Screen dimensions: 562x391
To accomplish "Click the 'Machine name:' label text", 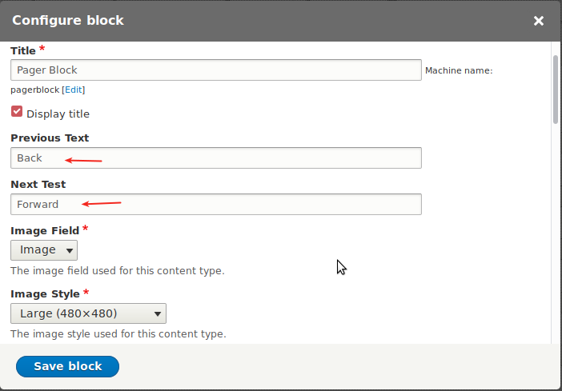I will [459, 70].
